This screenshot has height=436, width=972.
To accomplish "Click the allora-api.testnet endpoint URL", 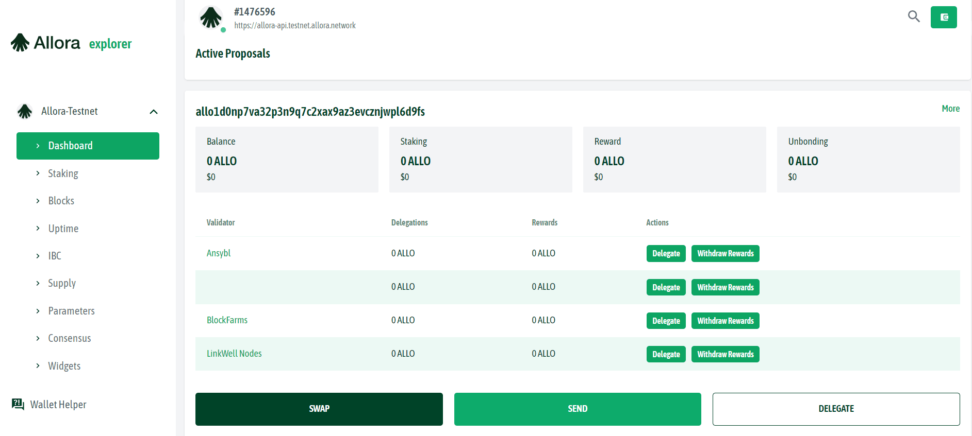I will point(294,25).
